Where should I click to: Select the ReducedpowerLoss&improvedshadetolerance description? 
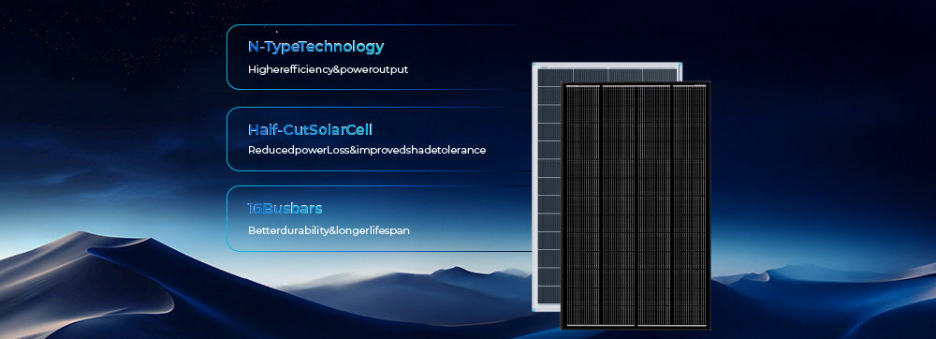[x=367, y=150]
